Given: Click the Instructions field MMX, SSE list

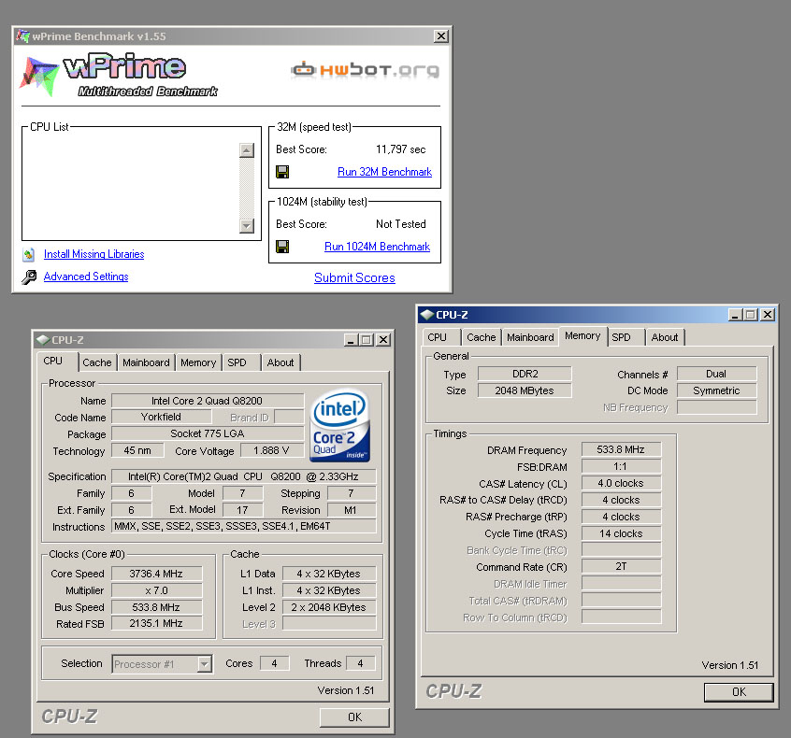Looking at the screenshot, I should click(244, 526).
